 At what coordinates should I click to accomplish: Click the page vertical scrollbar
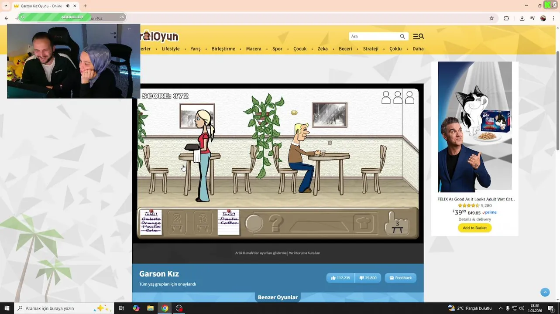[x=557, y=101]
